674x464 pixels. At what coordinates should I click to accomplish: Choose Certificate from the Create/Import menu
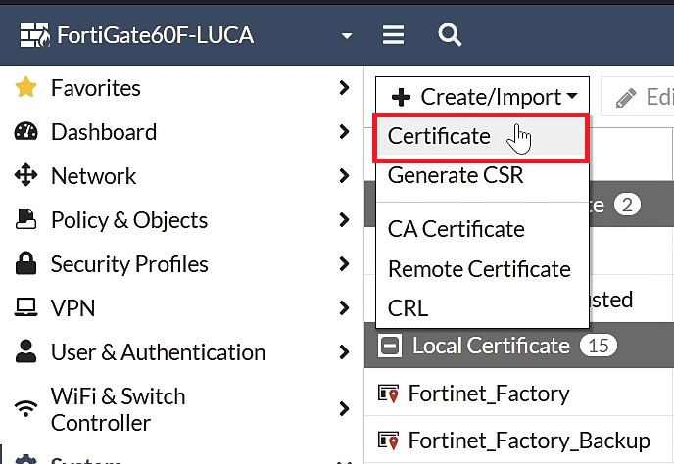coord(481,137)
